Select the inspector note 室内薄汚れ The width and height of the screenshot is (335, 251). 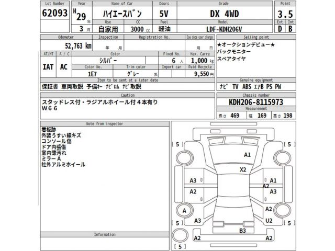coord(54,153)
